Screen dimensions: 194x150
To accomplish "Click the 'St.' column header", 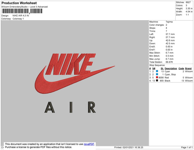I will click(x=162, y=69).
